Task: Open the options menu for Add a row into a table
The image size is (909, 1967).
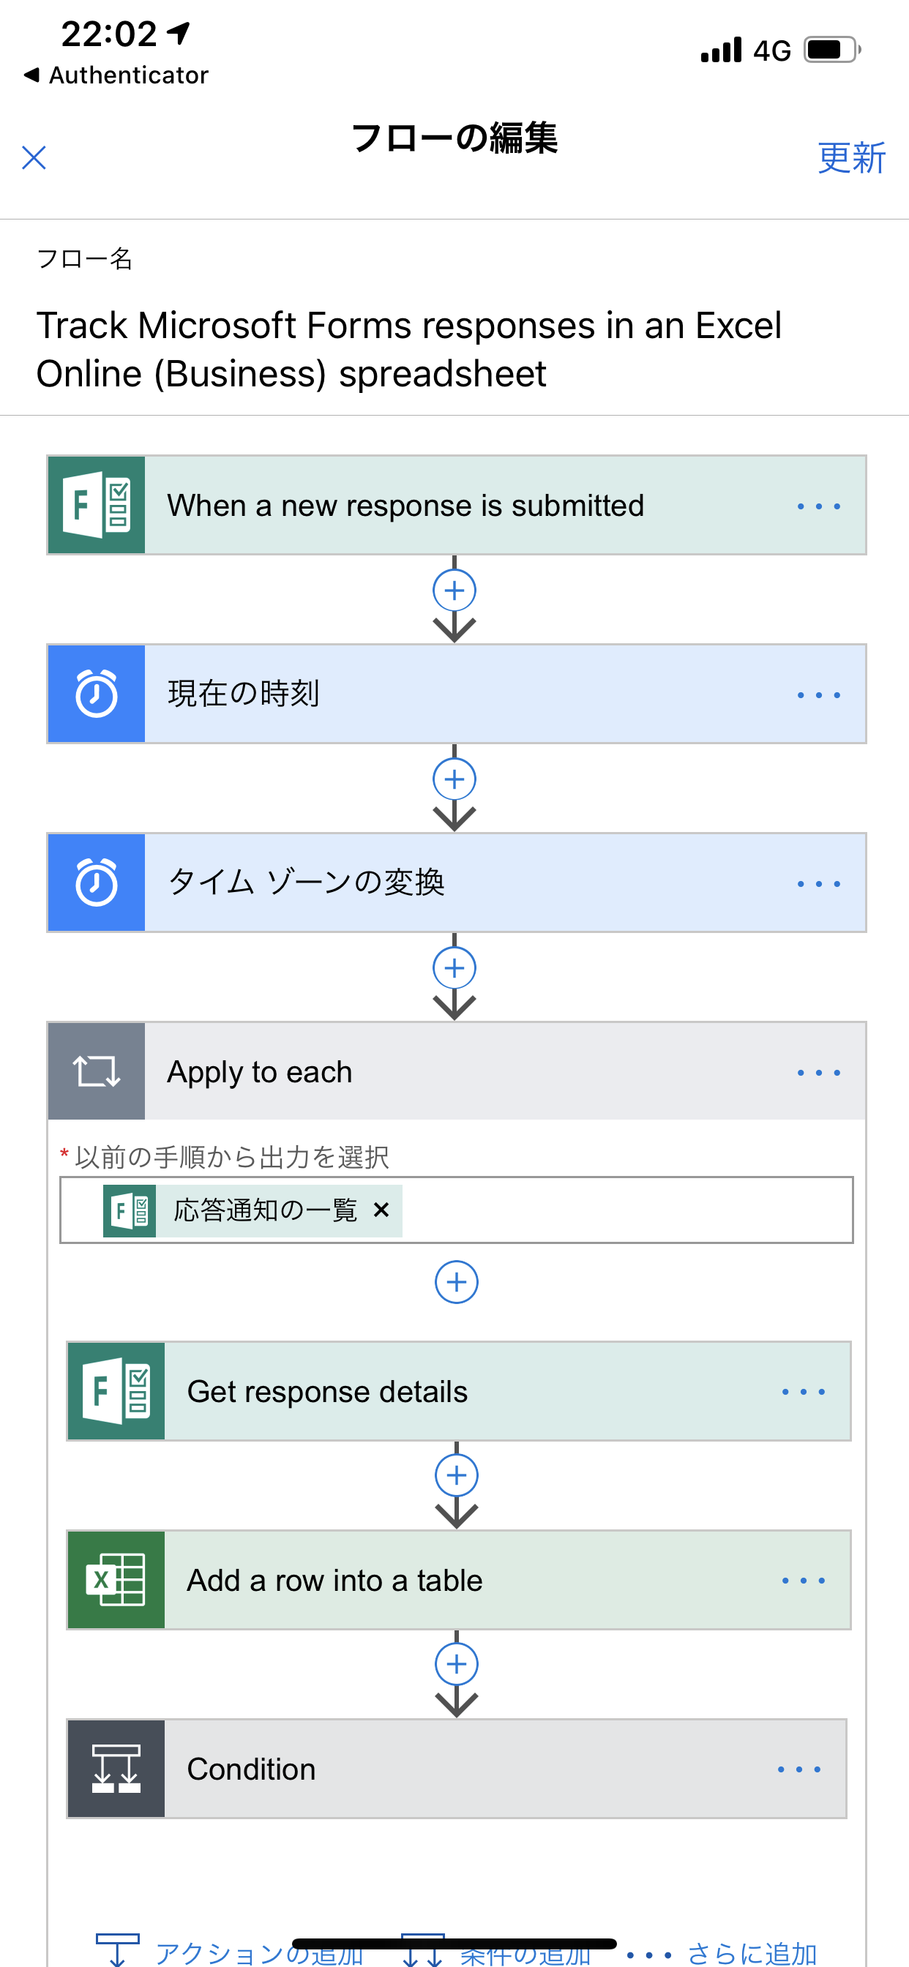Action: 803,1580
